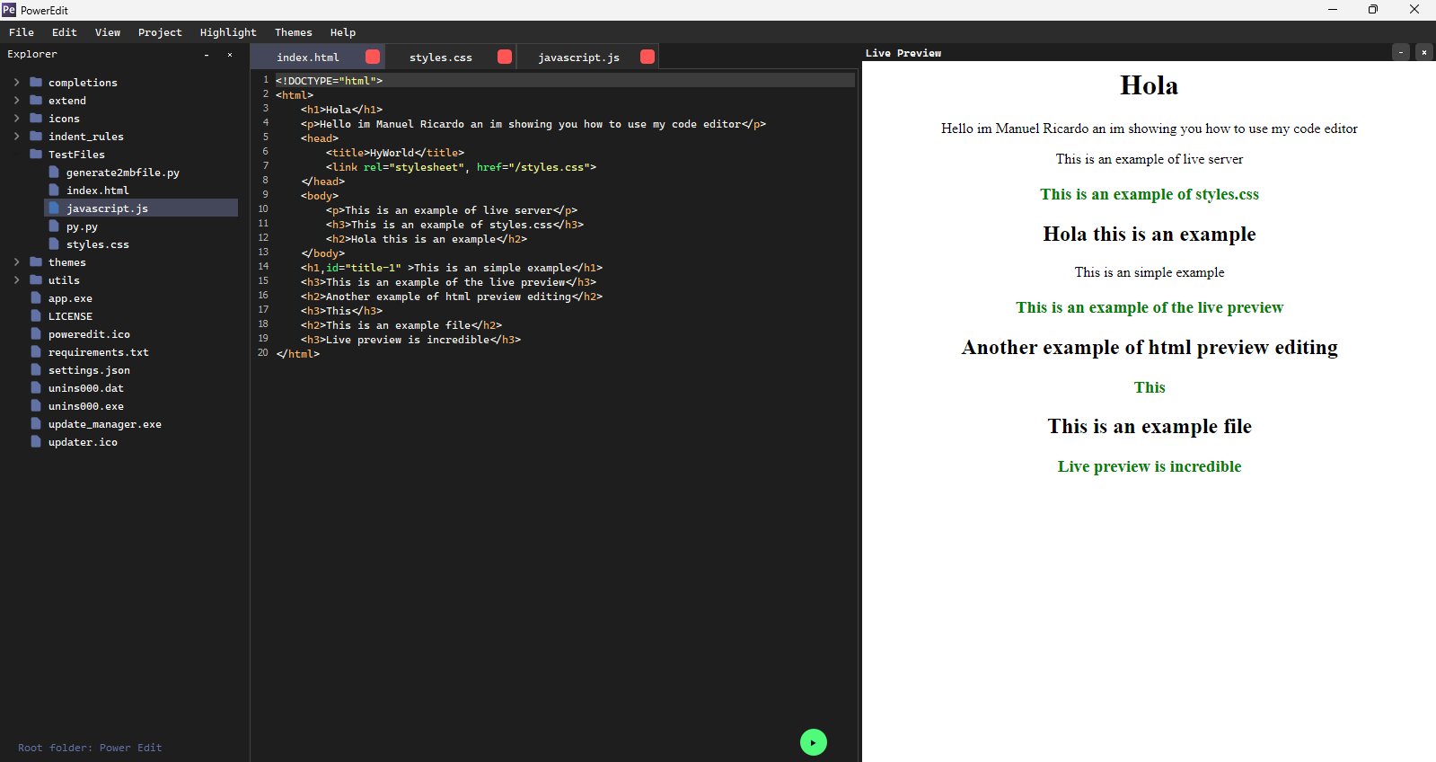This screenshot has width=1436, height=762.
Task: Click the completions folder icon
Action: point(36,82)
